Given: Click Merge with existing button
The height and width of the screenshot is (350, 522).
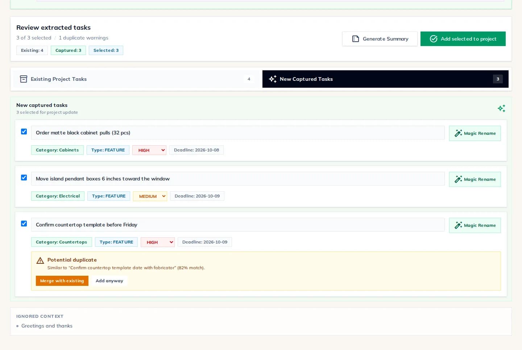Looking at the screenshot, I should tap(62, 281).
